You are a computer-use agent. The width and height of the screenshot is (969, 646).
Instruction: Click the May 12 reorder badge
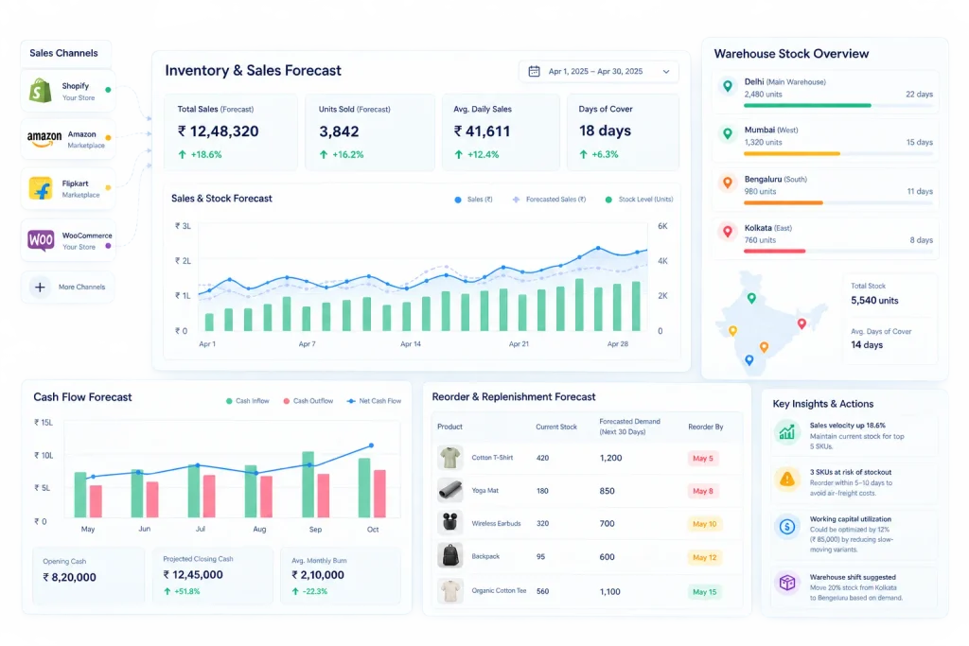coord(704,557)
